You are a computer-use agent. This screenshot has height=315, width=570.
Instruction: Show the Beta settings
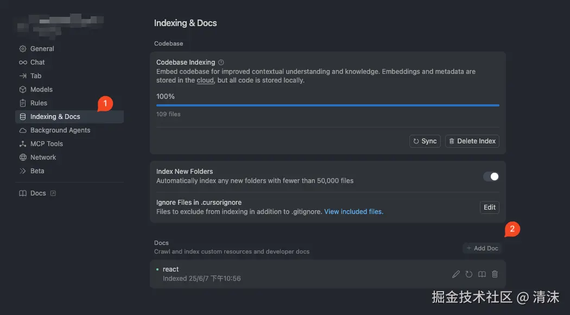tap(37, 171)
